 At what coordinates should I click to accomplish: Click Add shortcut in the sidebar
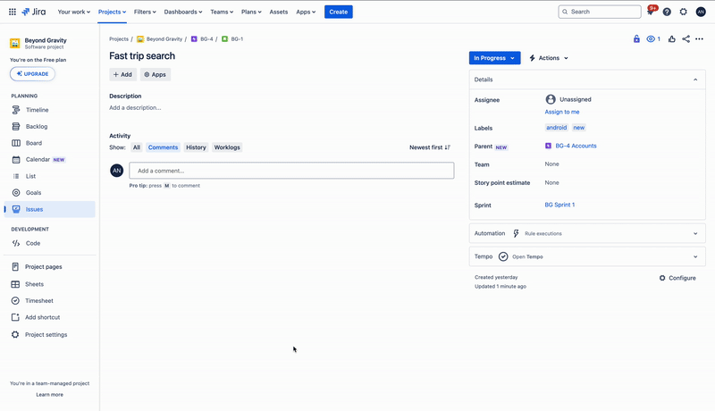click(x=50, y=317)
